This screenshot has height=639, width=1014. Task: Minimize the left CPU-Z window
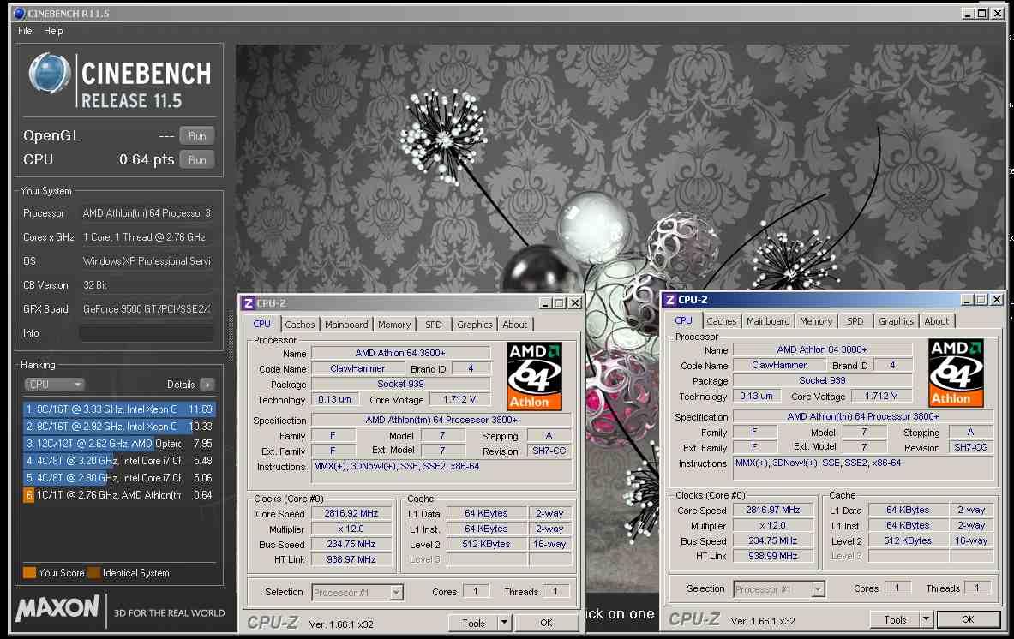[x=545, y=303]
